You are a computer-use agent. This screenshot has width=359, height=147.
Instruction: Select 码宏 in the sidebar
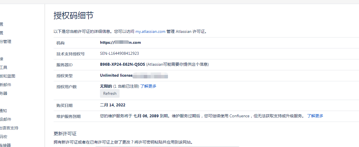pos(3,137)
